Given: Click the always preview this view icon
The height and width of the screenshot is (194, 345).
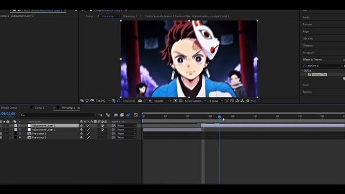Looking at the screenshot, I should 82,101.
